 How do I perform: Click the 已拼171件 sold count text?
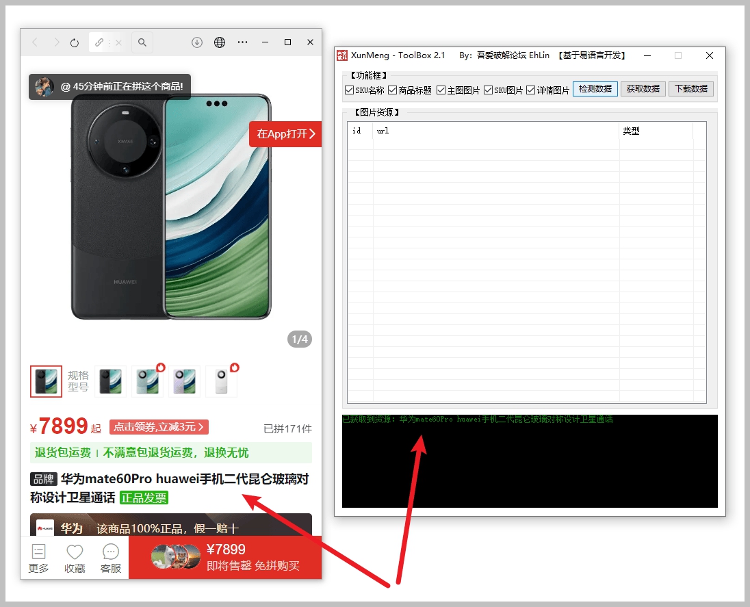(x=287, y=428)
